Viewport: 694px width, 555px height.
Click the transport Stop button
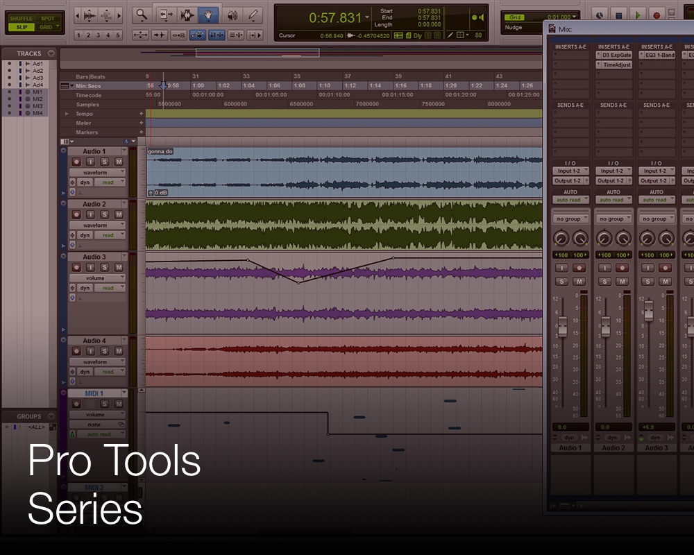[619, 15]
